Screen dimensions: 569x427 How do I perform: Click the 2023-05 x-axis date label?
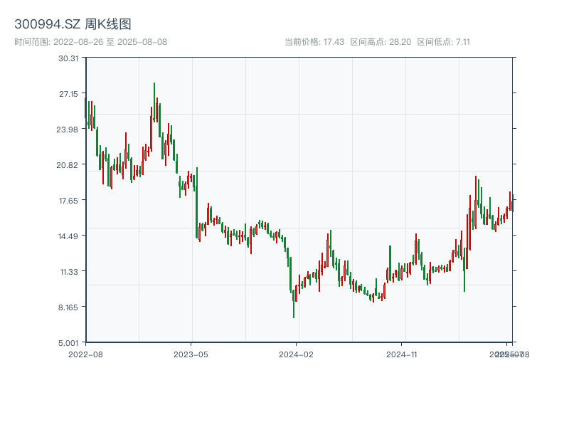coord(191,354)
